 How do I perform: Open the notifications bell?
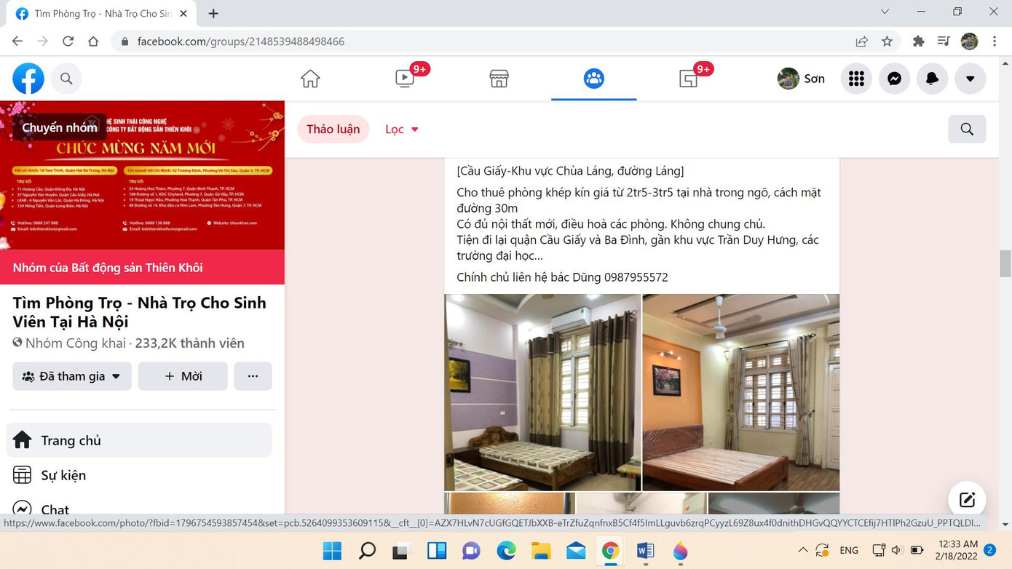click(x=932, y=79)
